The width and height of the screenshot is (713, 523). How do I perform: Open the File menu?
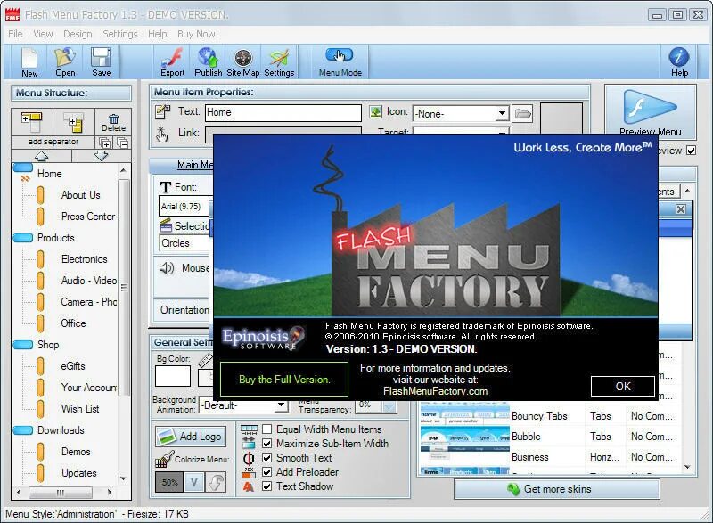[15, 34]
